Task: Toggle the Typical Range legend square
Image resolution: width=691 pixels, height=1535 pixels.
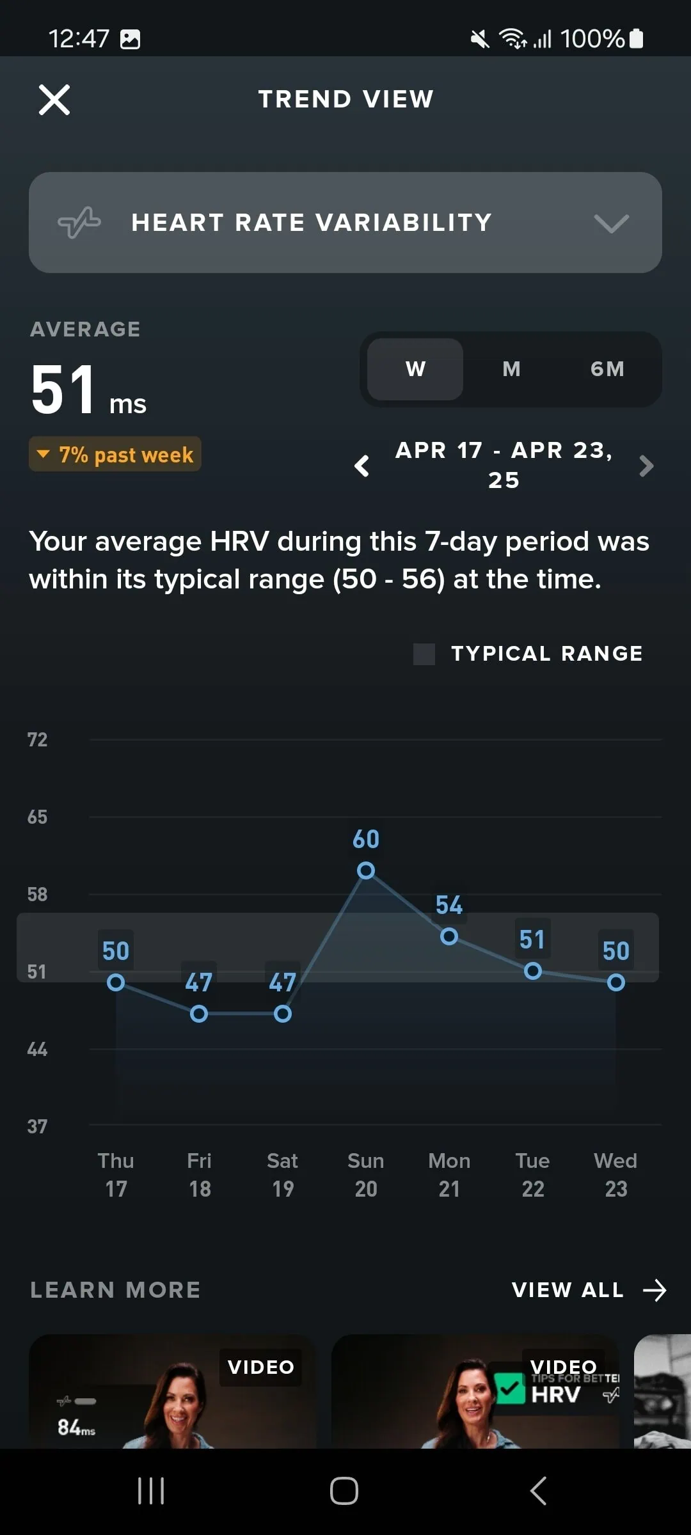Action: (424, 654)
